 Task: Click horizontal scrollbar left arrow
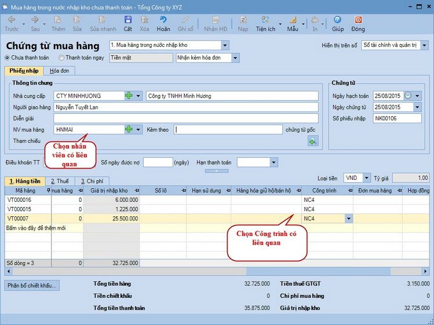point(9,271)
